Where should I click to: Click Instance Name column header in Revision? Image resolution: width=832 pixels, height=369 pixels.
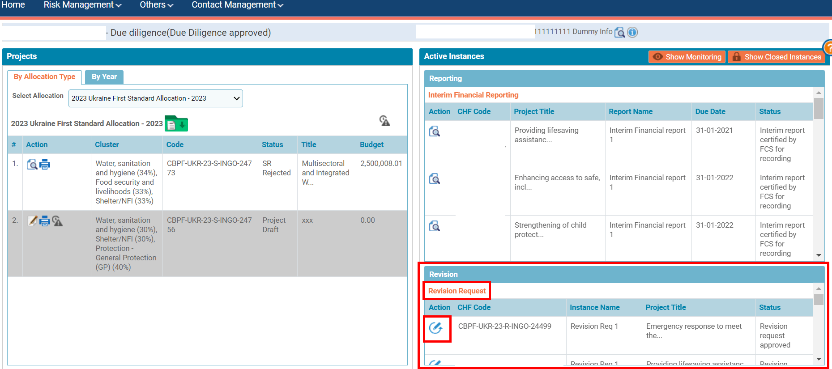coord(594,307)
